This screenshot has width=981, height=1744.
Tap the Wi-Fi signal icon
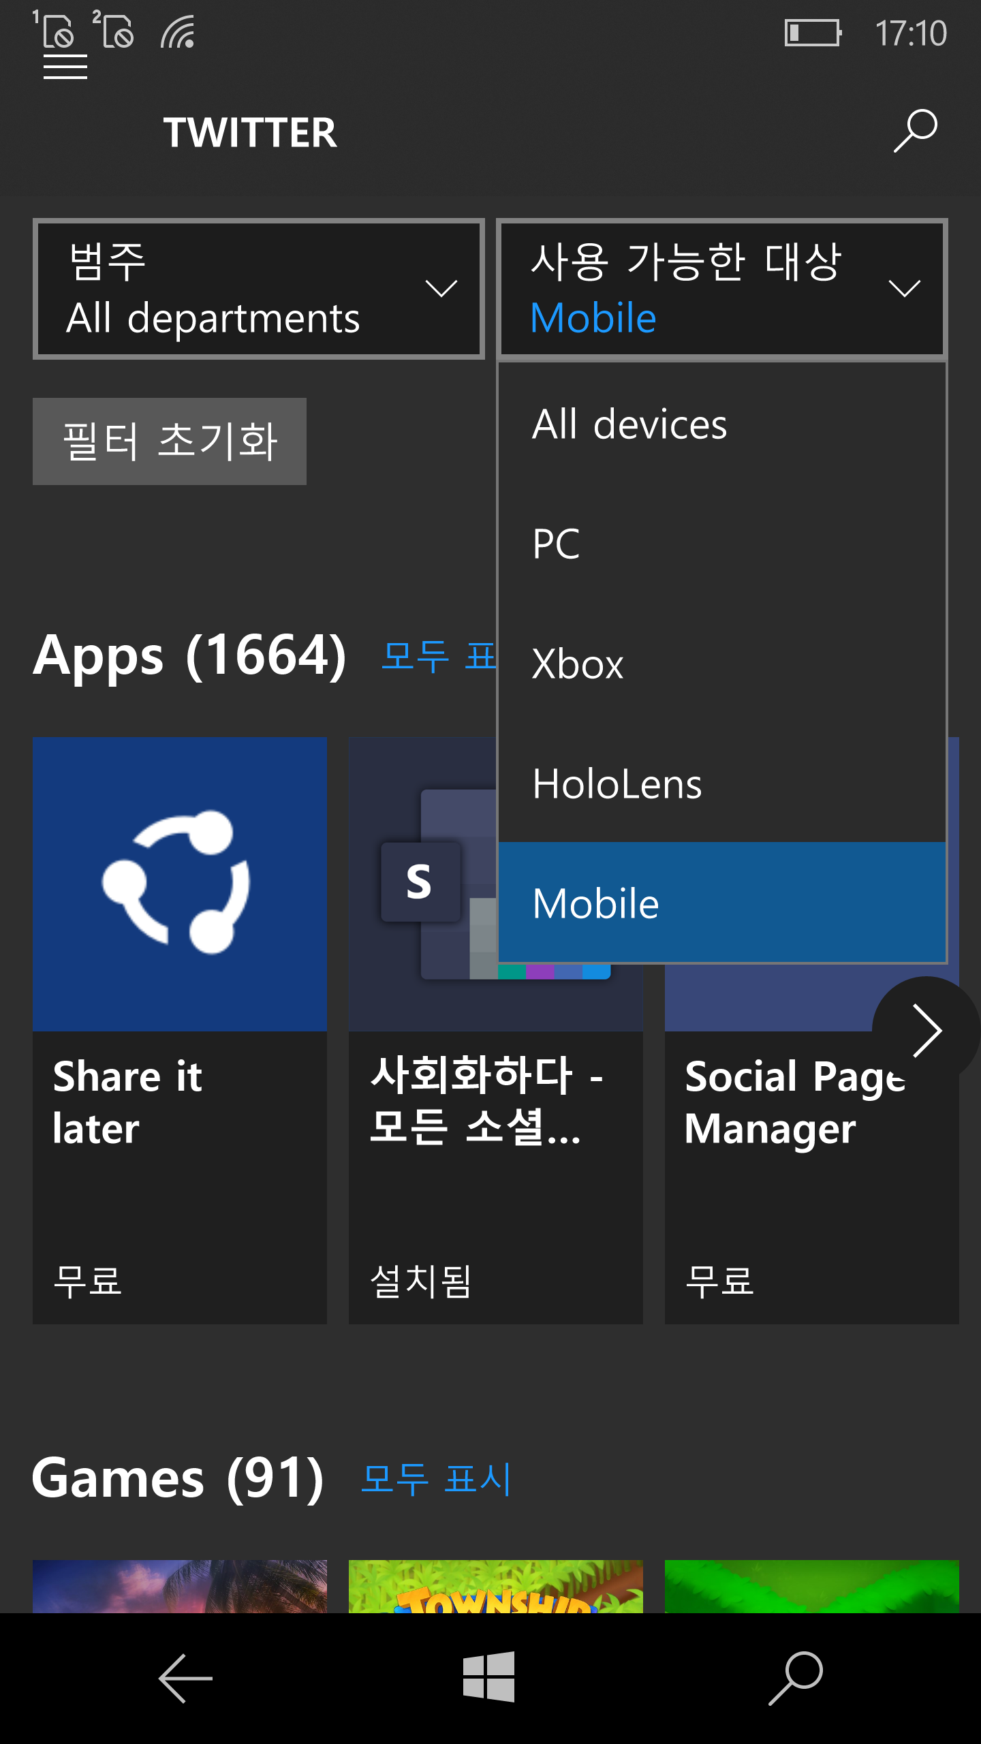[x=178, y=31]
